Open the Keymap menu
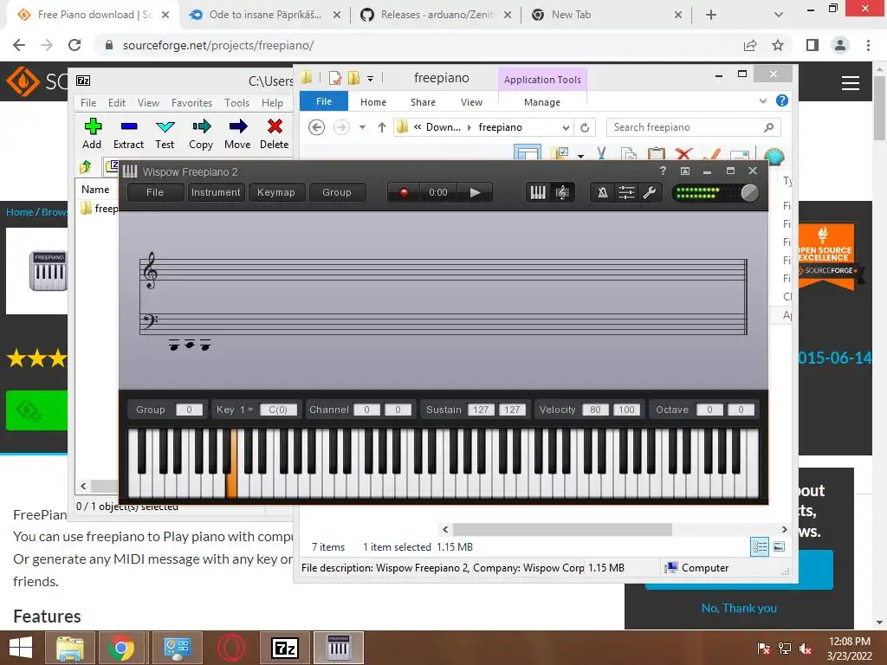This screenshot has width=887, height=665. pyautogui.click(x=276, y=192)
